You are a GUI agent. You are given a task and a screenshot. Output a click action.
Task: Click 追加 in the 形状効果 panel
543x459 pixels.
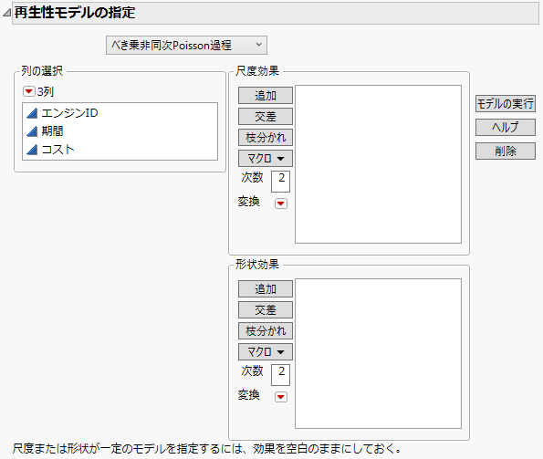pos(266,289)
